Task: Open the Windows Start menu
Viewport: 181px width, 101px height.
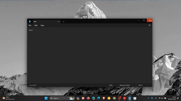Action: point(46,98)
